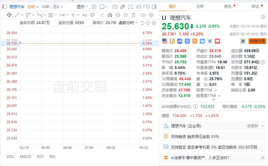The width and height of the screenshot is (268, 166).
Task: Click 理想汽车 stock name in toolbar
Action: tap(17, 7)
